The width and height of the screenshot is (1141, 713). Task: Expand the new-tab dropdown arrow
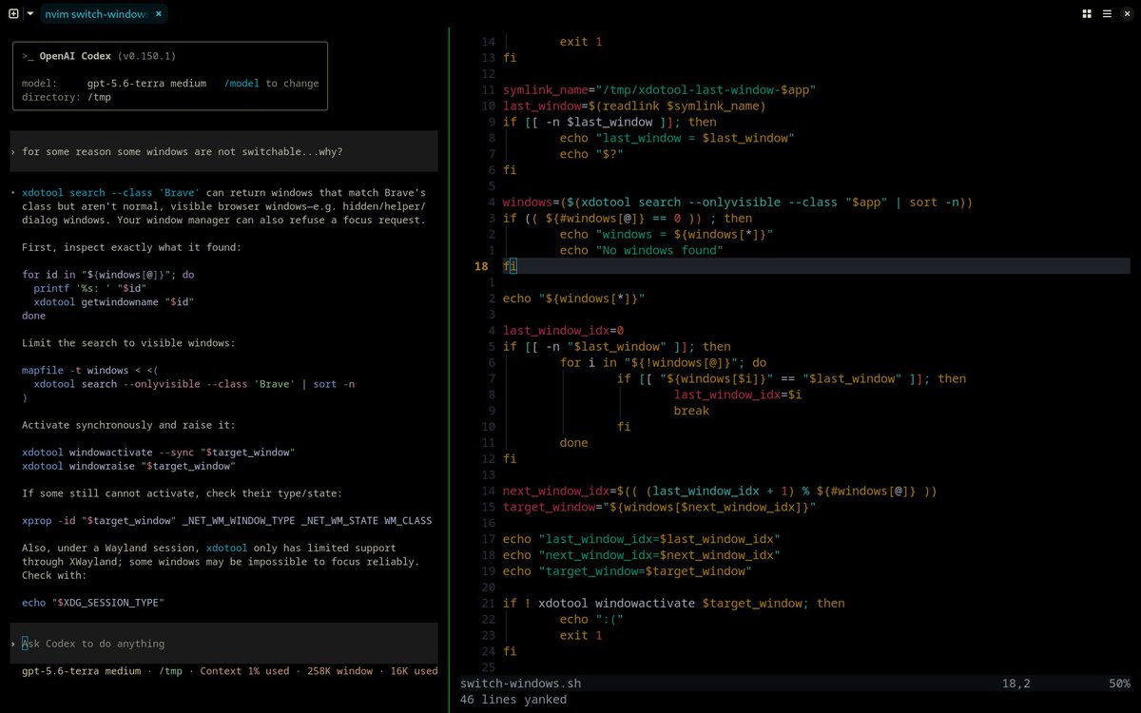tap(29, 13)
